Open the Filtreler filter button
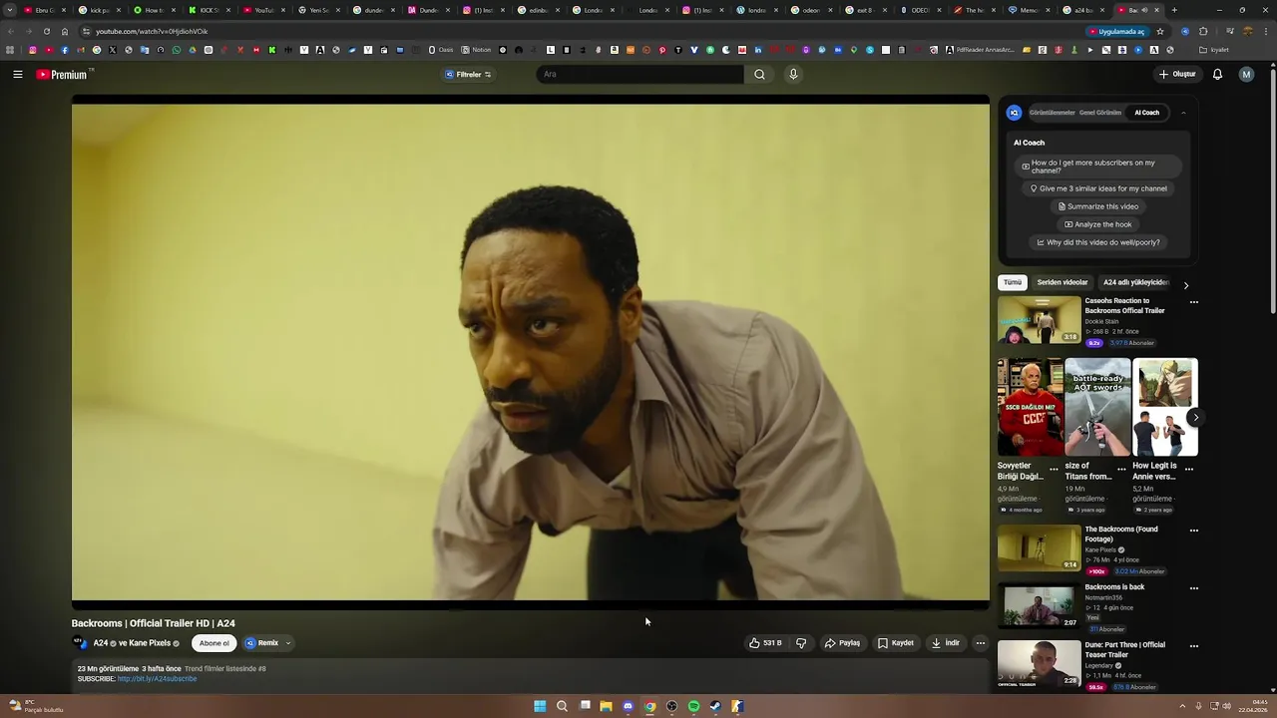1277x718 pixels. coord(468,74)
